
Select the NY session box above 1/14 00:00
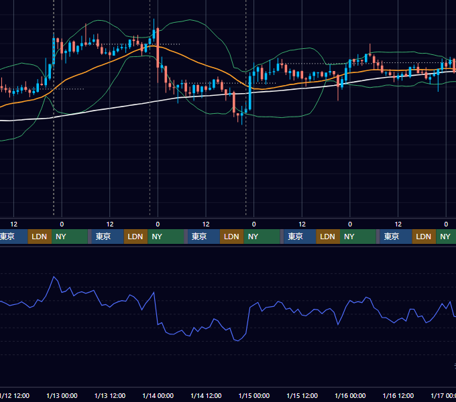pos(166,237)
